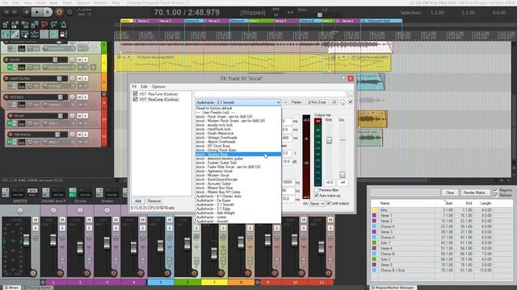Click the UI button in FX window
Image resolution: width=517 pixels, height=290 pixels.
[334, 102]
